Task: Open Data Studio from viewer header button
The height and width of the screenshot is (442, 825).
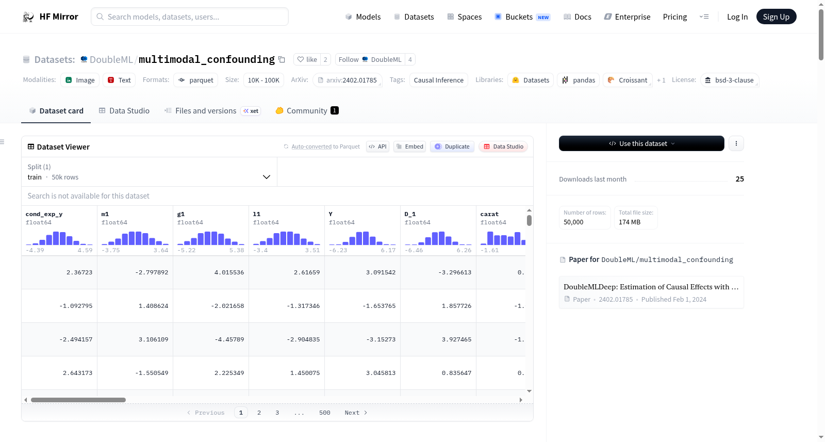Action: pos(503,146)
